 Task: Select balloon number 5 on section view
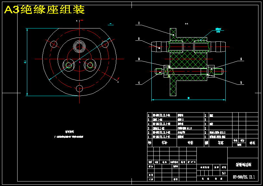tap(241, 82)
